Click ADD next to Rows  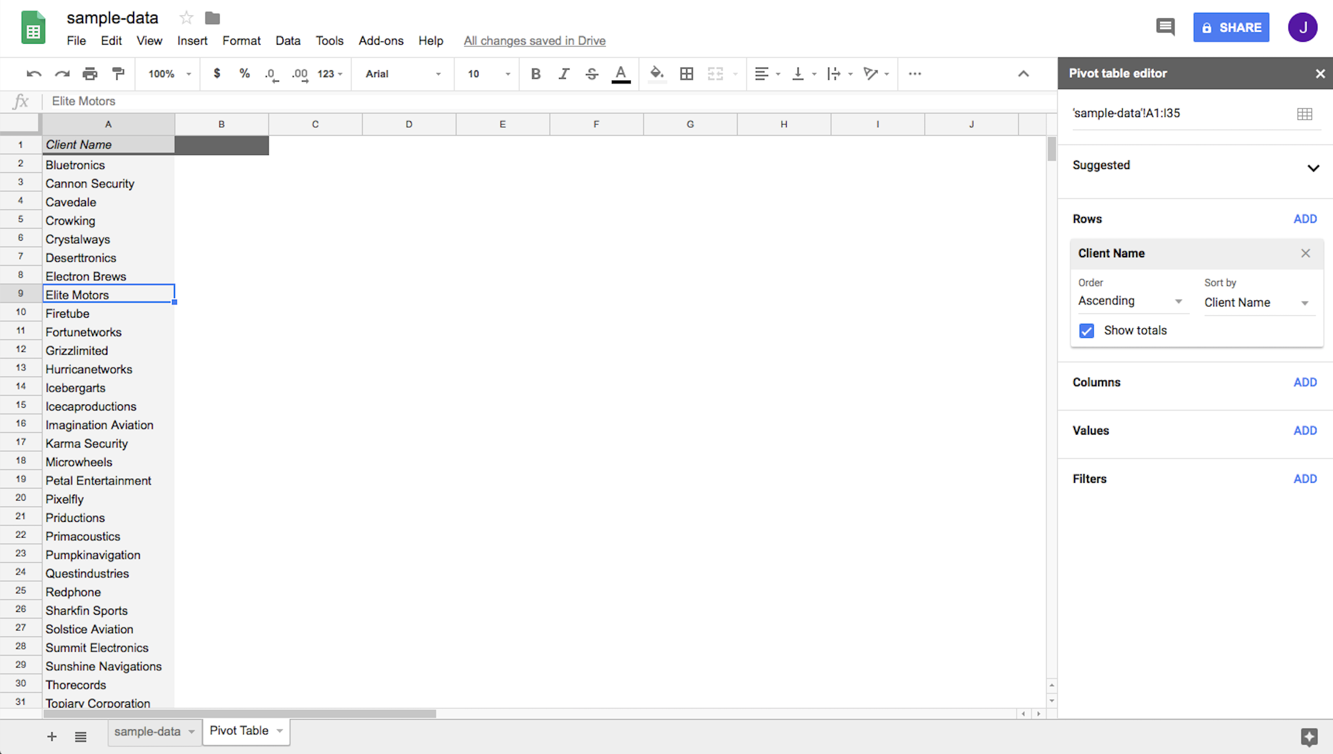(1305, 219)
